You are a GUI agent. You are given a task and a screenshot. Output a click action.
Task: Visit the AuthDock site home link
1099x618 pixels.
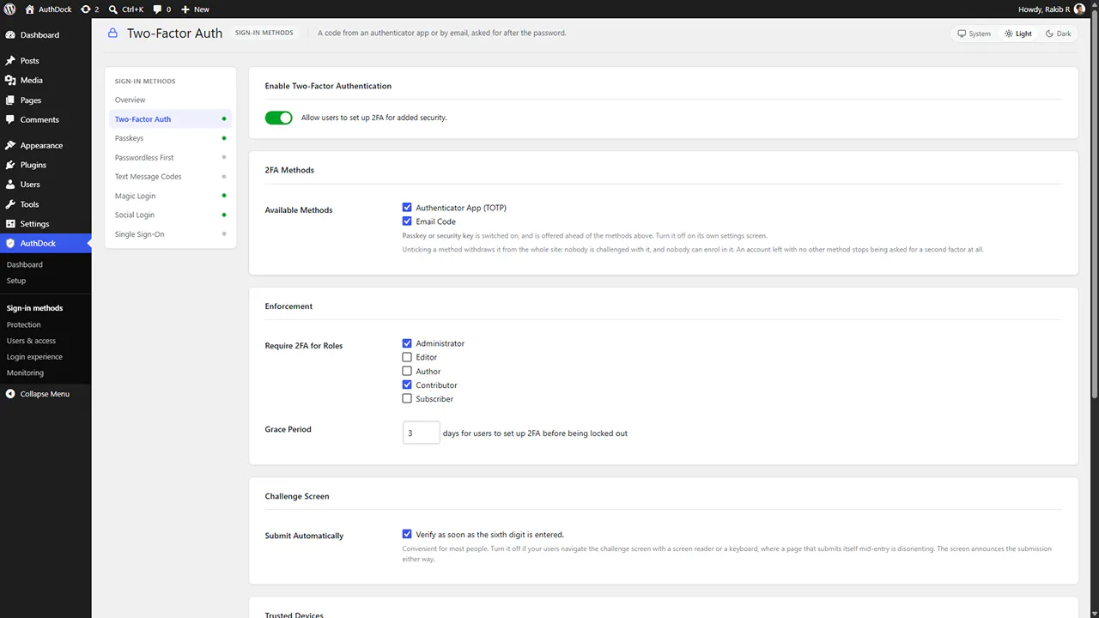click(48, 9)
